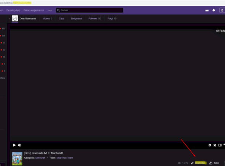Image resolution: width=225 pixels, height=166 pixels.
Task: Open the Mod4You Team link
Action: pos(65,158)
